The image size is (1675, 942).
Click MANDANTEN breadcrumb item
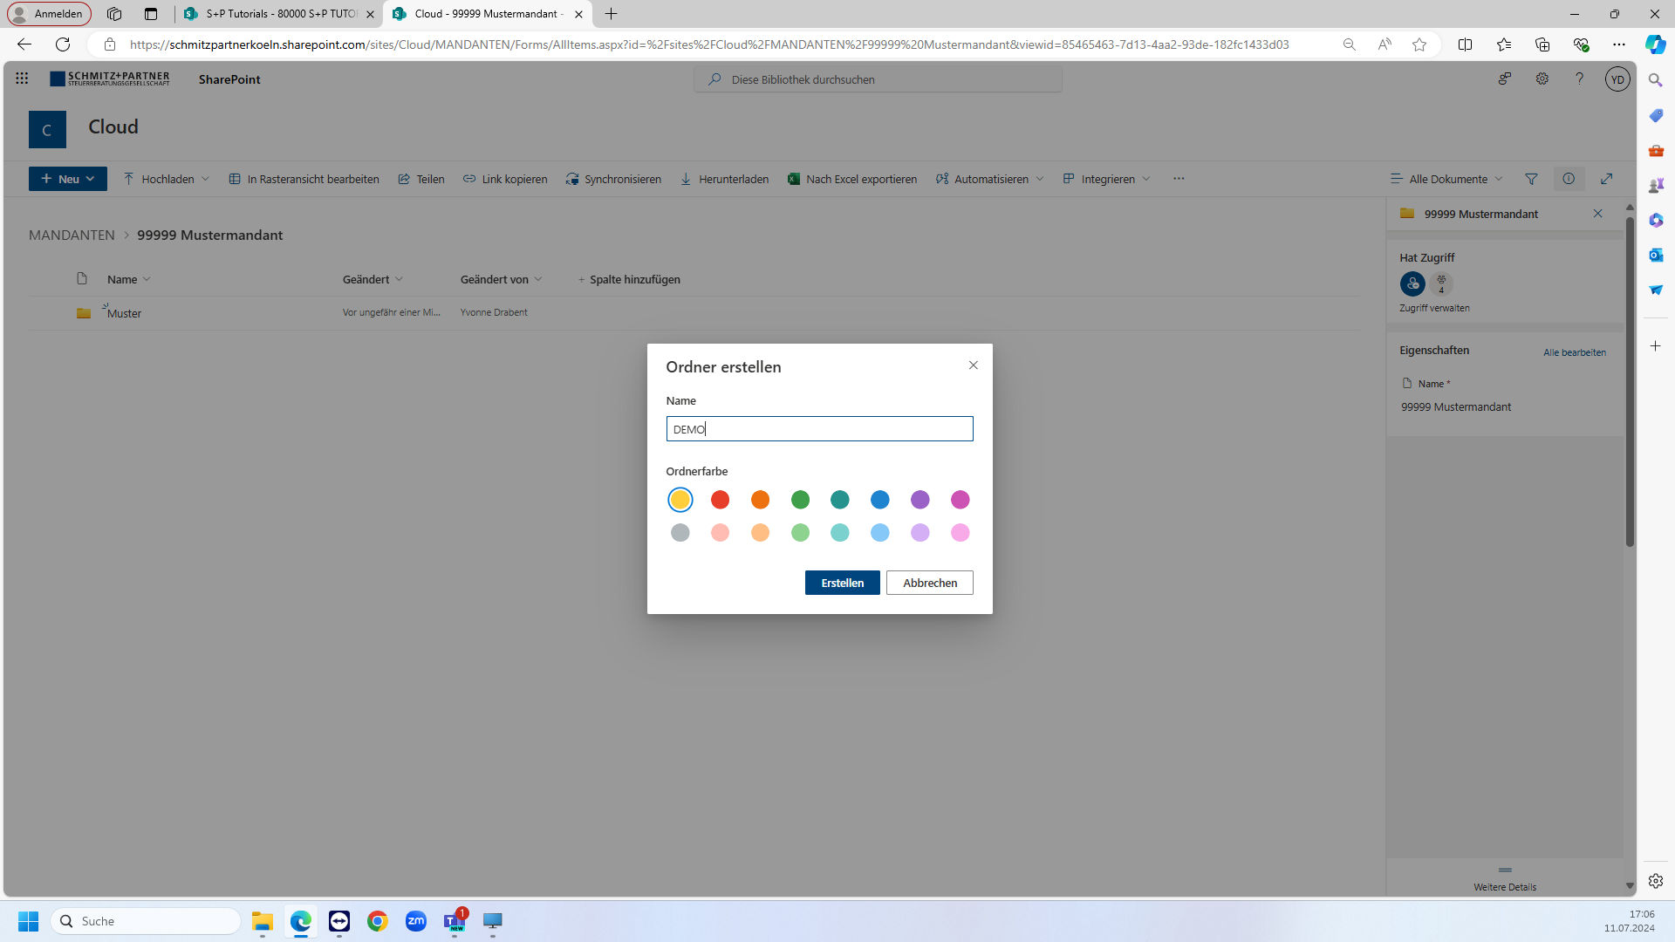coord(72,235)
